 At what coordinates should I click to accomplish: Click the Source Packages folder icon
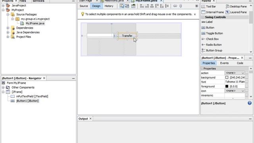coord(13,14)
